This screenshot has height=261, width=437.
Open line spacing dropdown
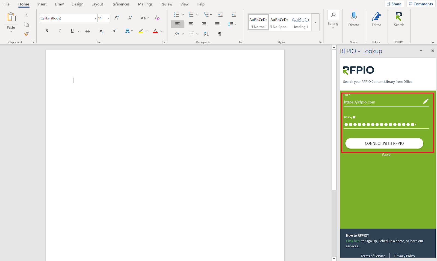(x=232, y=24)
